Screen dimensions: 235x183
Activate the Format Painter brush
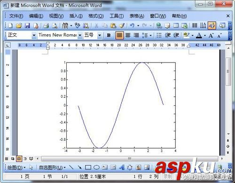point(122,25)
